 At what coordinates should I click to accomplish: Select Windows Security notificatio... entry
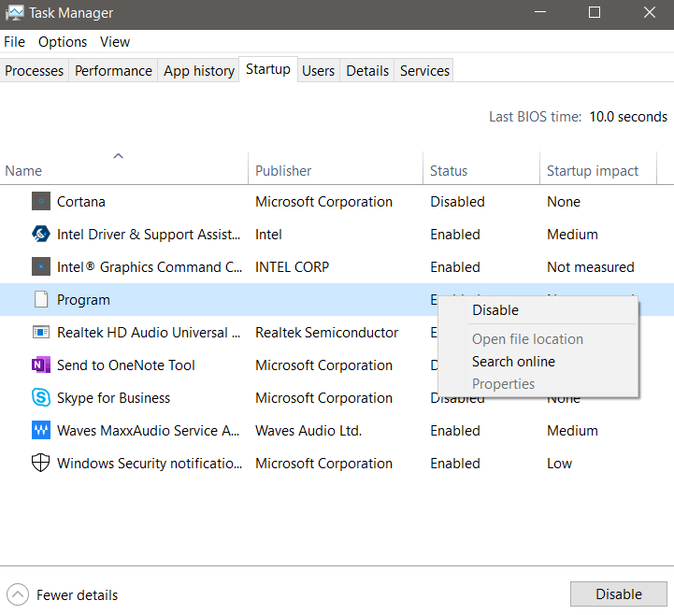pyautogui.click(x=150, y=463)
